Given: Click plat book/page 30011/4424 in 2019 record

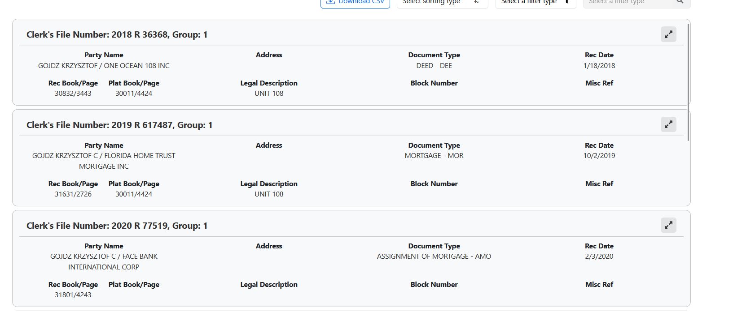Looking at the screenshot, I should tap(134, 194).
